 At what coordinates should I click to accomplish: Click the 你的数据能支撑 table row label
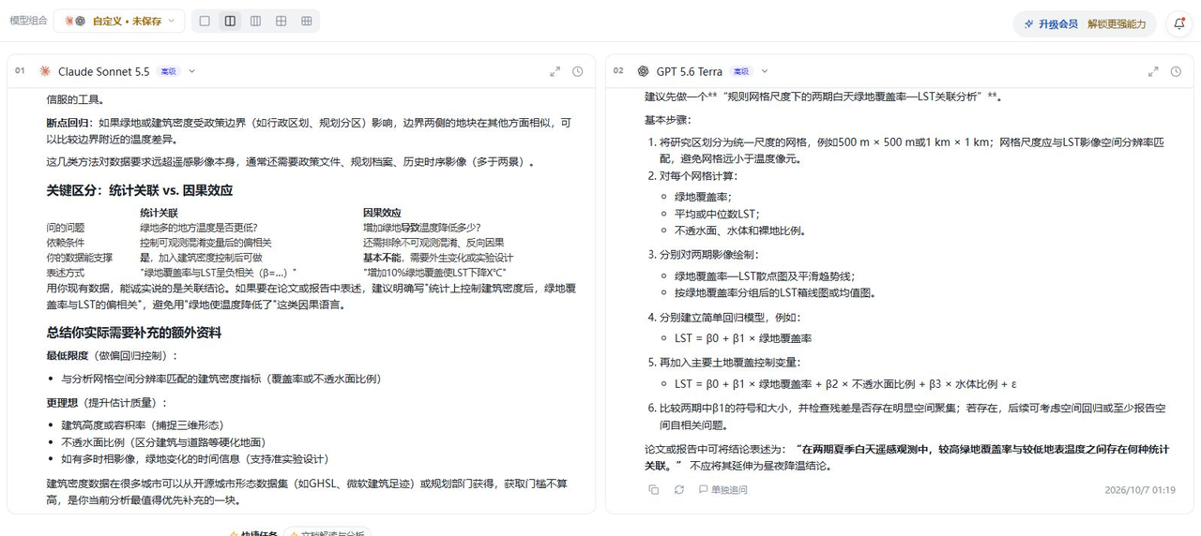pos(80,258)
